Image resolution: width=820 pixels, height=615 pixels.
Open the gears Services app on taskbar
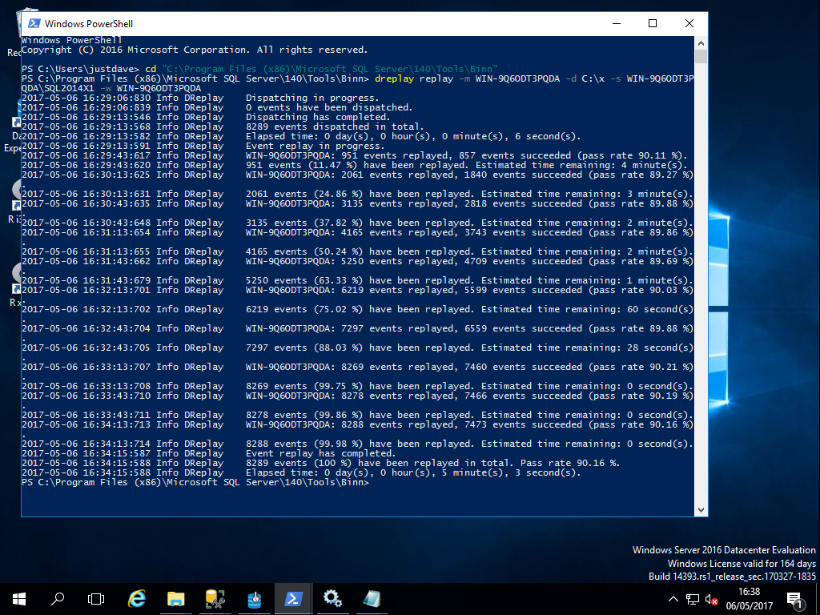coord(332,598)
